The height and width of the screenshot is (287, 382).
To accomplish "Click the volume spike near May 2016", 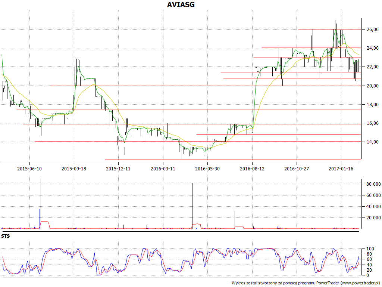I will pos(192,206).
